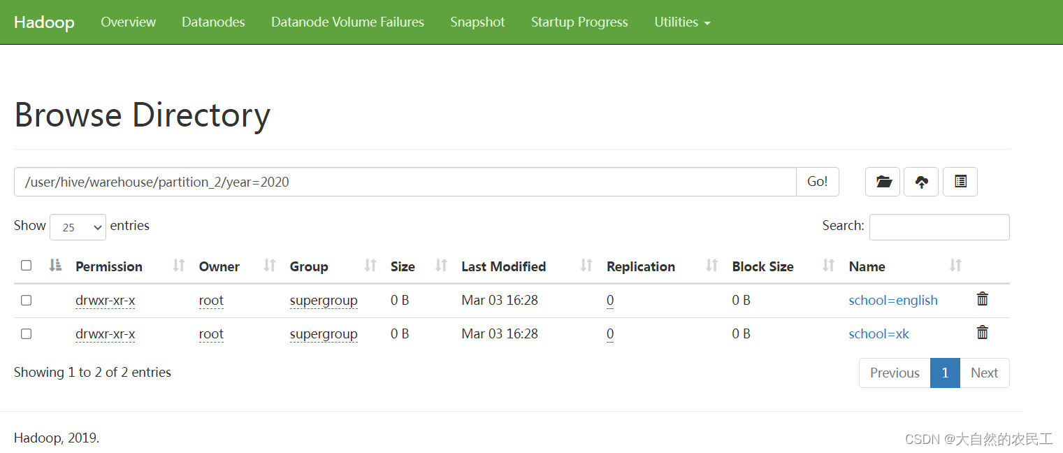Click the directory path input field
Image resolution: width=1063 pixels, height=453 pixels.
(x=405, y=182)
